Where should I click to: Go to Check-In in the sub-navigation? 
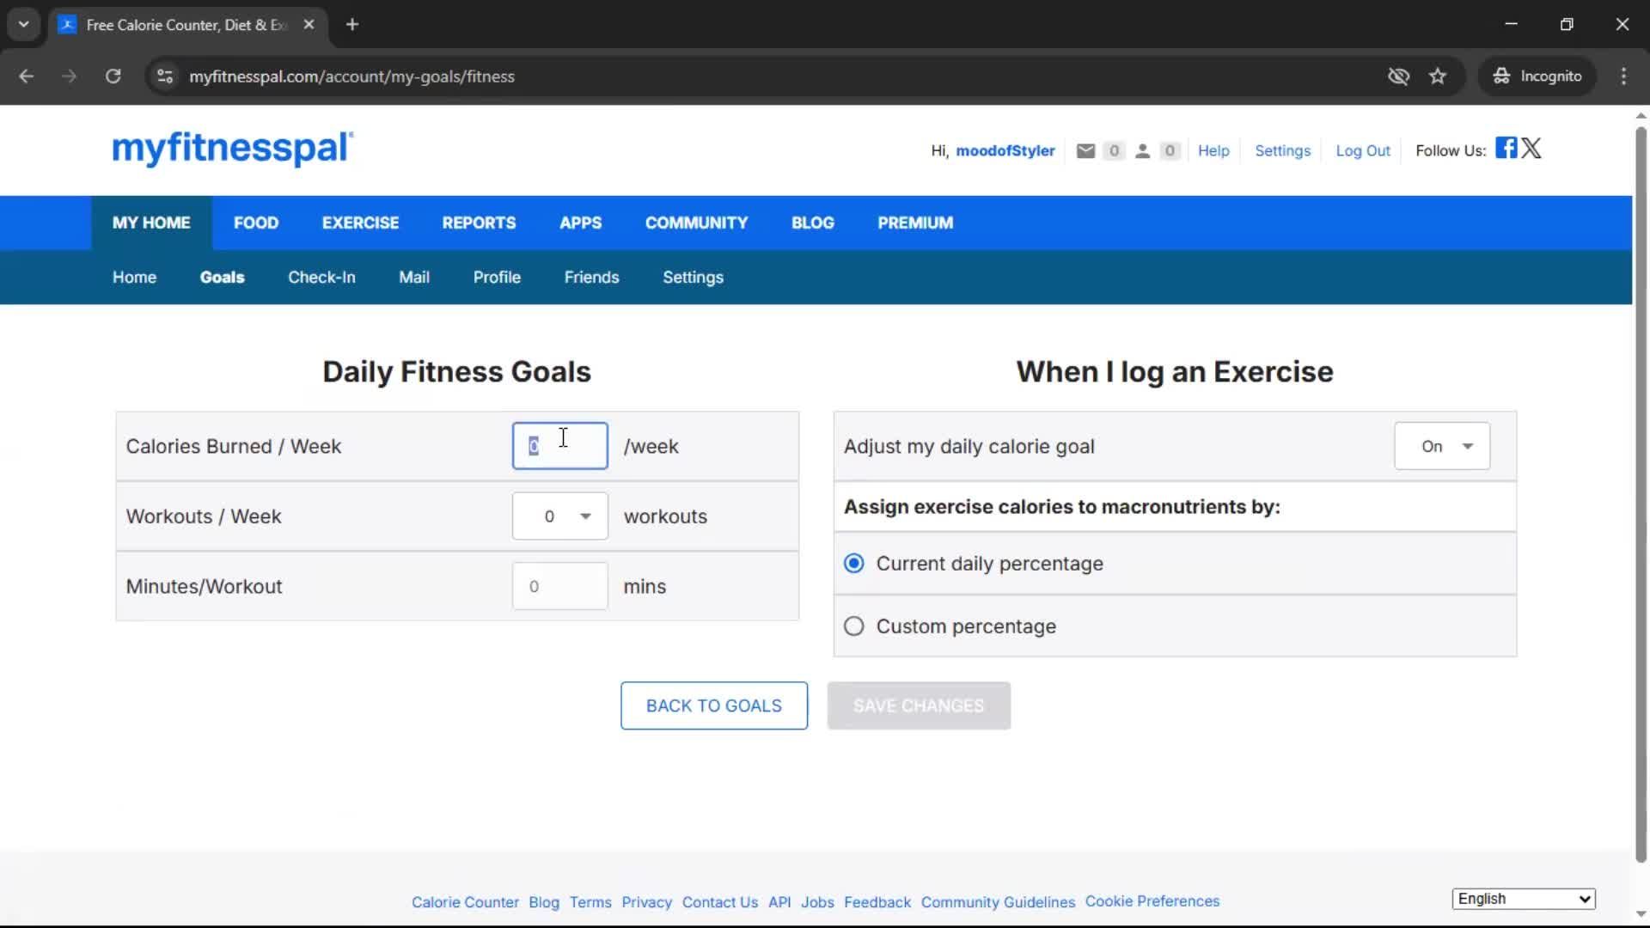[321, 278]
